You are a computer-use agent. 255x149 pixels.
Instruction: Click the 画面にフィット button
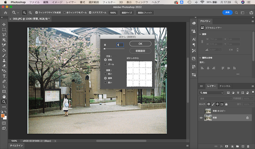[x=145, y=13]
